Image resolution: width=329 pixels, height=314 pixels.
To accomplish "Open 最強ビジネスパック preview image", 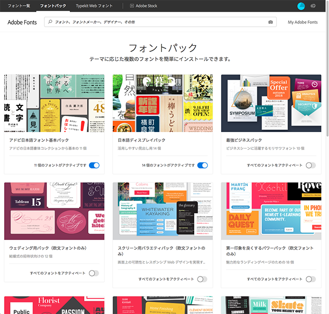I will click(x=271, y=103).
